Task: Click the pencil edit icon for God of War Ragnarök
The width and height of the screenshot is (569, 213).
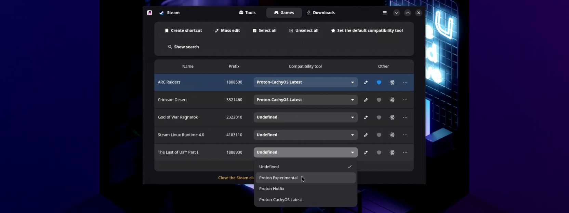Action: [x=366, y=117]
